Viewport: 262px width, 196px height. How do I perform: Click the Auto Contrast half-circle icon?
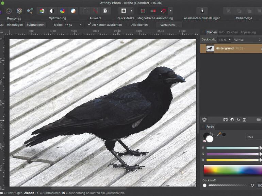click(x=52, y=11)
